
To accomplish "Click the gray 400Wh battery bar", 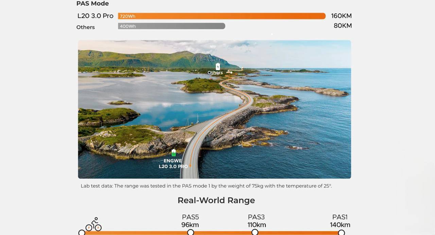I will (171, 26).
